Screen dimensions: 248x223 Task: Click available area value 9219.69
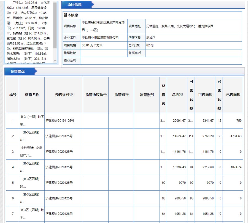(x=208, y=167)
